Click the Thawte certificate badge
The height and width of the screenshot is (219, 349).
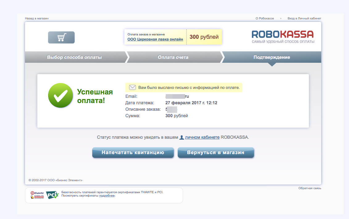(37, 195)
